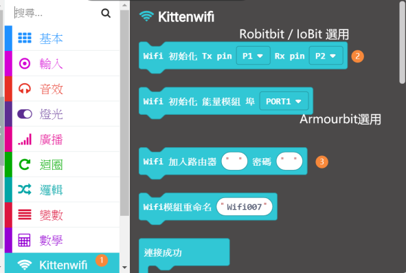Open the 音效 category

tap(62, 89)
